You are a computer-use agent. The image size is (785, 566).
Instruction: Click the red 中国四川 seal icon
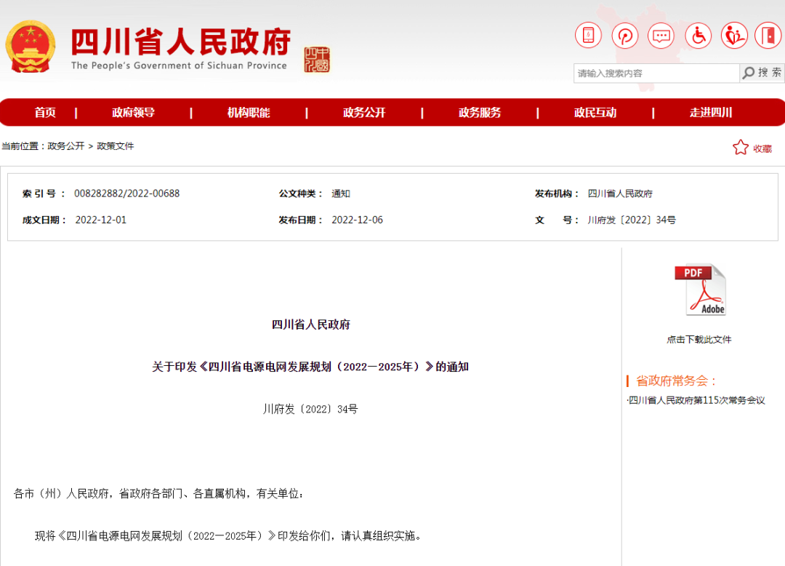tap(317, 60)
